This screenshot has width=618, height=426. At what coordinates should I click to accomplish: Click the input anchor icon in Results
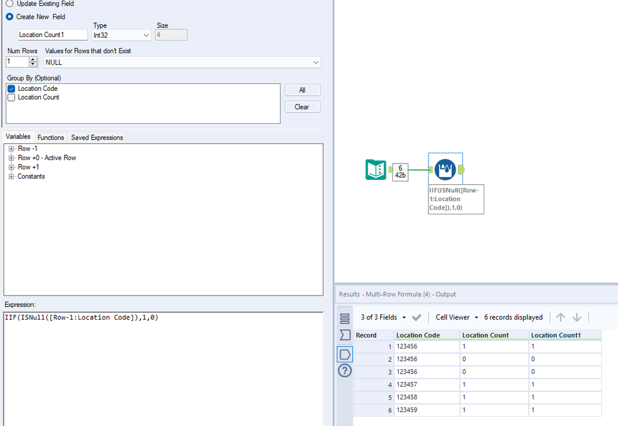point(345,335)
